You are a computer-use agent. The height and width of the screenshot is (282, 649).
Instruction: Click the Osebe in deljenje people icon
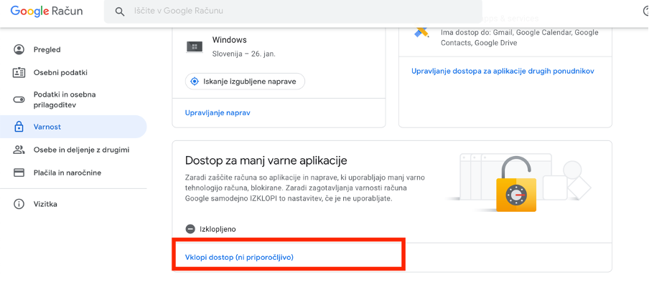click(19, 150)
